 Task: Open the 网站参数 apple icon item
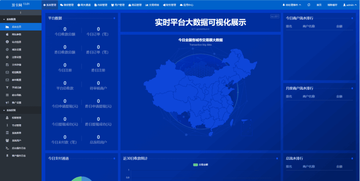pos(21,34)
